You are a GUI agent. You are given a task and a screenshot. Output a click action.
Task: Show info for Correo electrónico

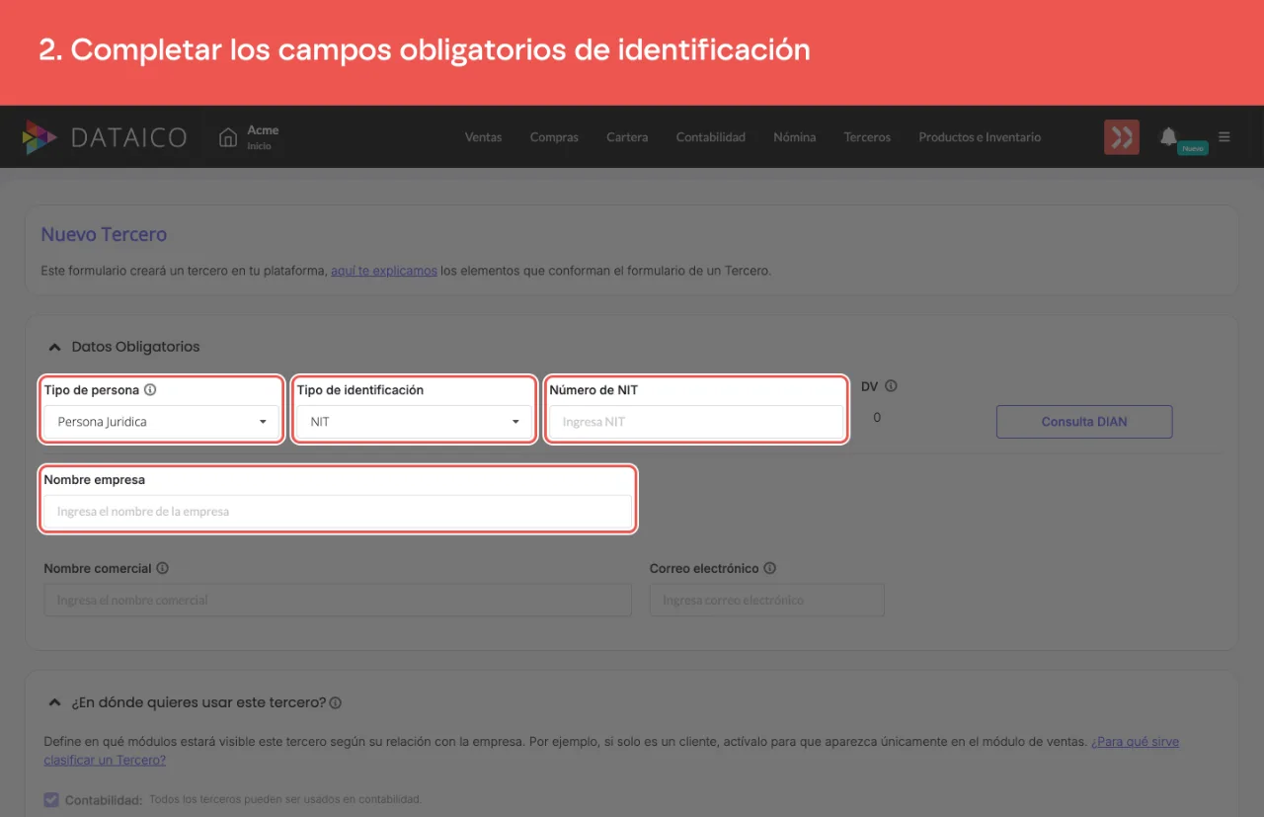pyautogui.click(x=769, y=569)
